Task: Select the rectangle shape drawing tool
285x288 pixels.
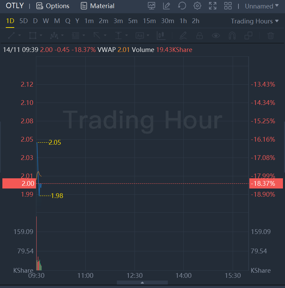Action: pyautogui.click(x=33, y=35)
